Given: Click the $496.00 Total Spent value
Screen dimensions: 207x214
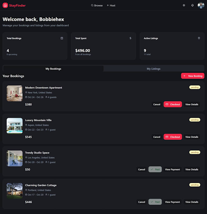Looking at the screenshot, I should coord(82,51).
